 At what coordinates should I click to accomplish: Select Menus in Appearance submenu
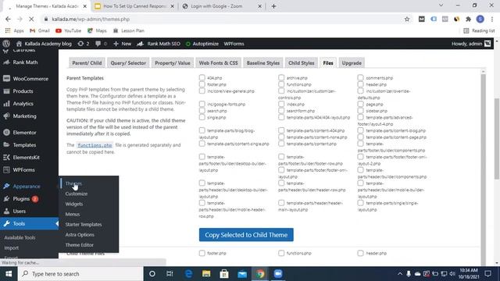tap(73, 214)
